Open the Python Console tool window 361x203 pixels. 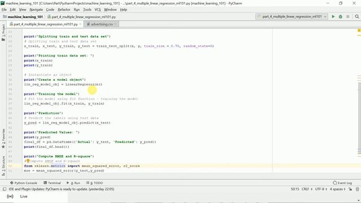tap(24, 183)
